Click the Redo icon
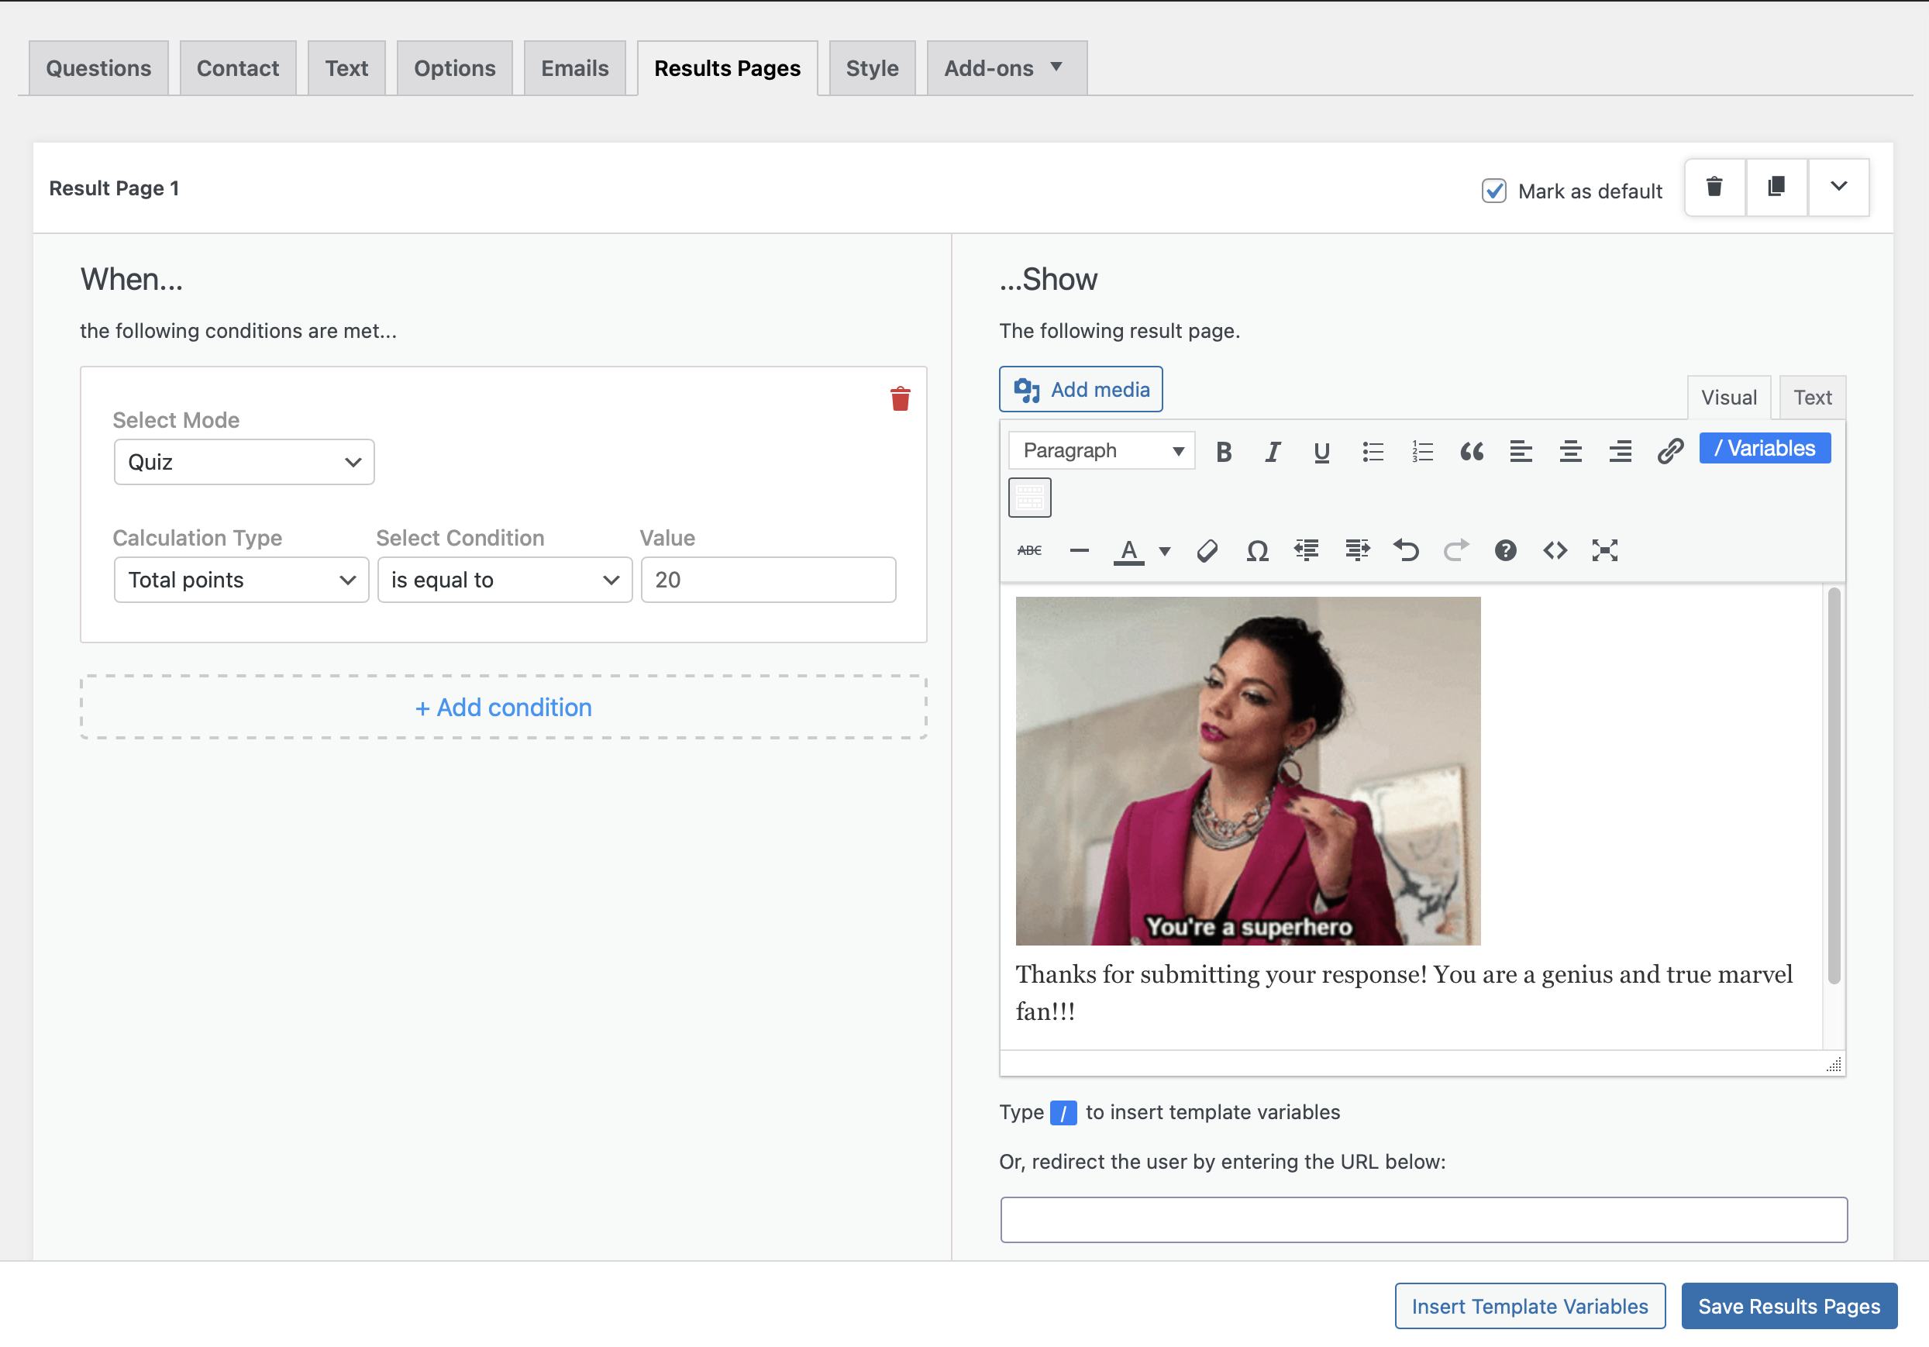The width and height of the screenshot is (1929, 1347). [1455, 549]
